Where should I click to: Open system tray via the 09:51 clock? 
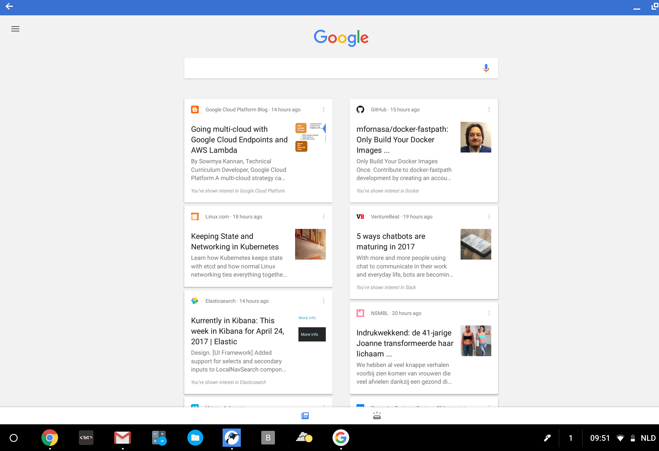point(600,438)
